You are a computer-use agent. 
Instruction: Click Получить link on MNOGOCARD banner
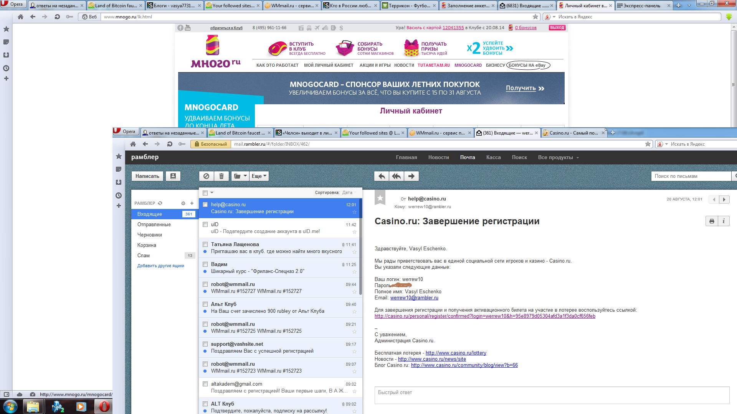525,88
